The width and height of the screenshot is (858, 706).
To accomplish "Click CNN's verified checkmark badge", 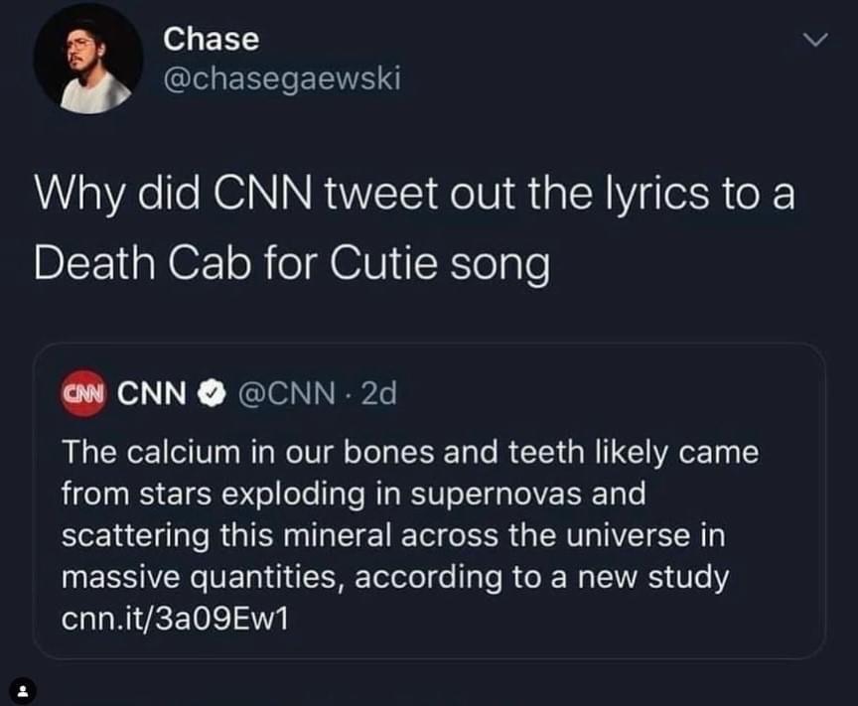I will 211,394.
